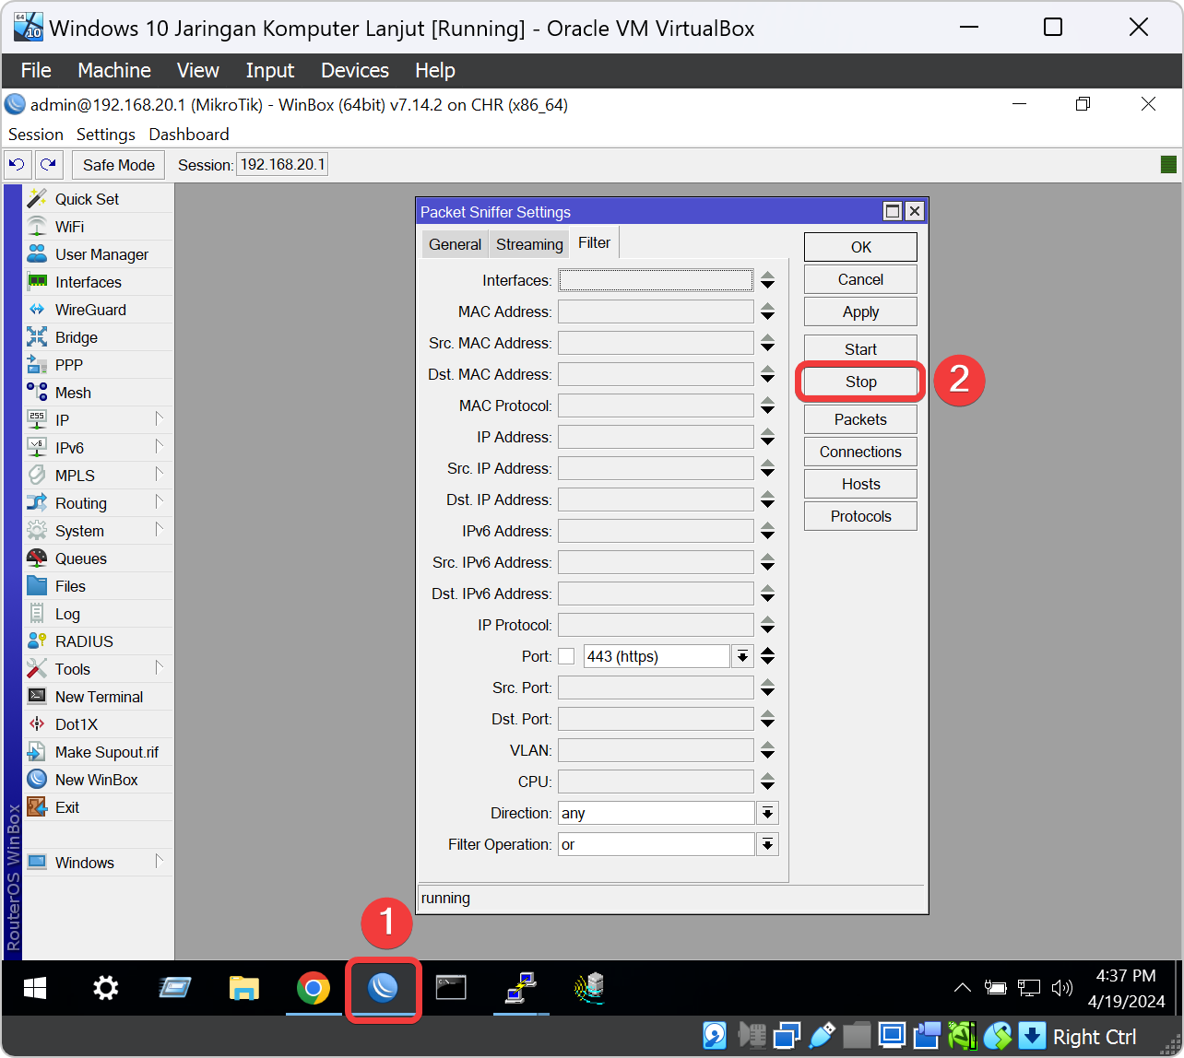
Task: Open File Explorer from the taskbar
Action: pyautogui.click(x=244, y=989)
